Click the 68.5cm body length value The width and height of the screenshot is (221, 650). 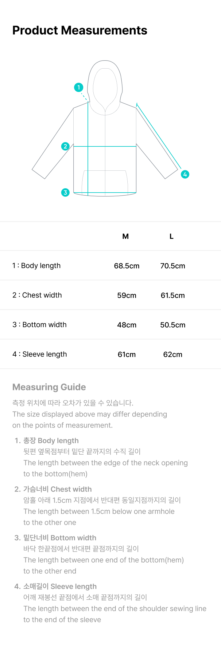click(x=127, y=266)
